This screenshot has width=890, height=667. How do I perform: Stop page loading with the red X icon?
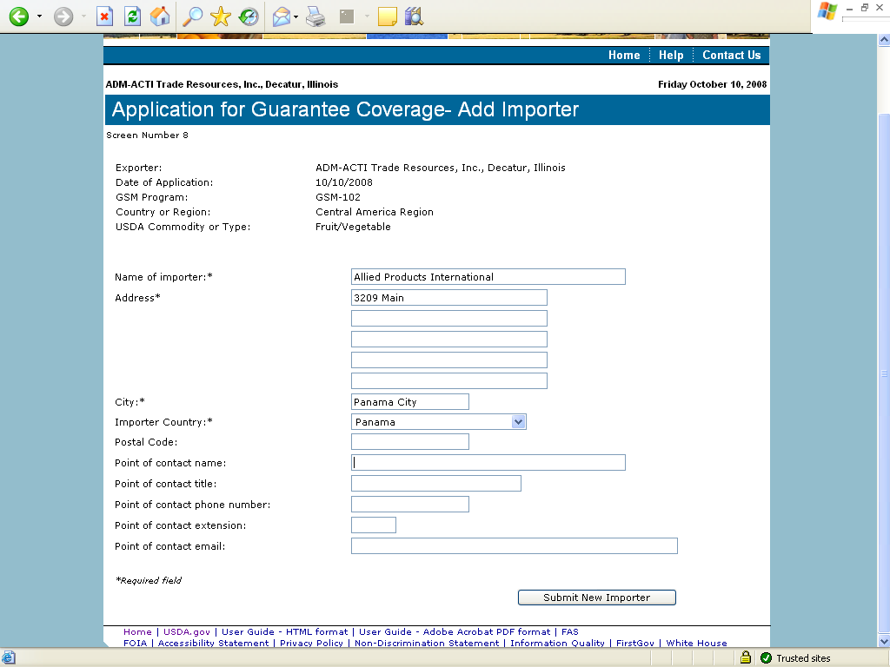coord(104,17)
